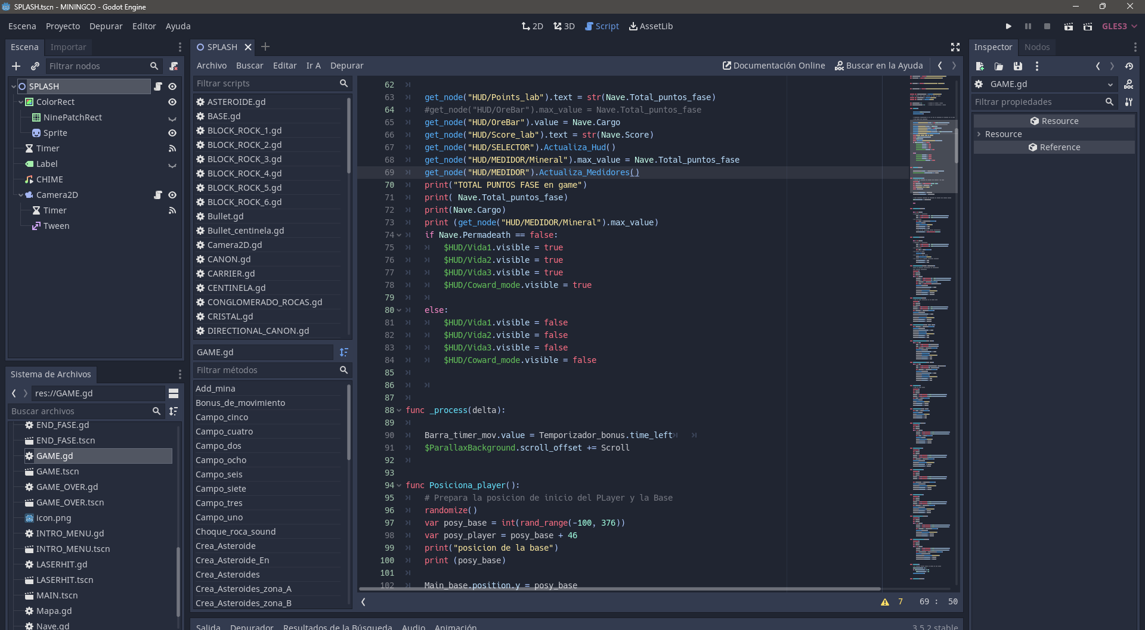Screen dimensions: 1145x630
Task: Add a new child node with plus icon
Action: pos(16,66)
